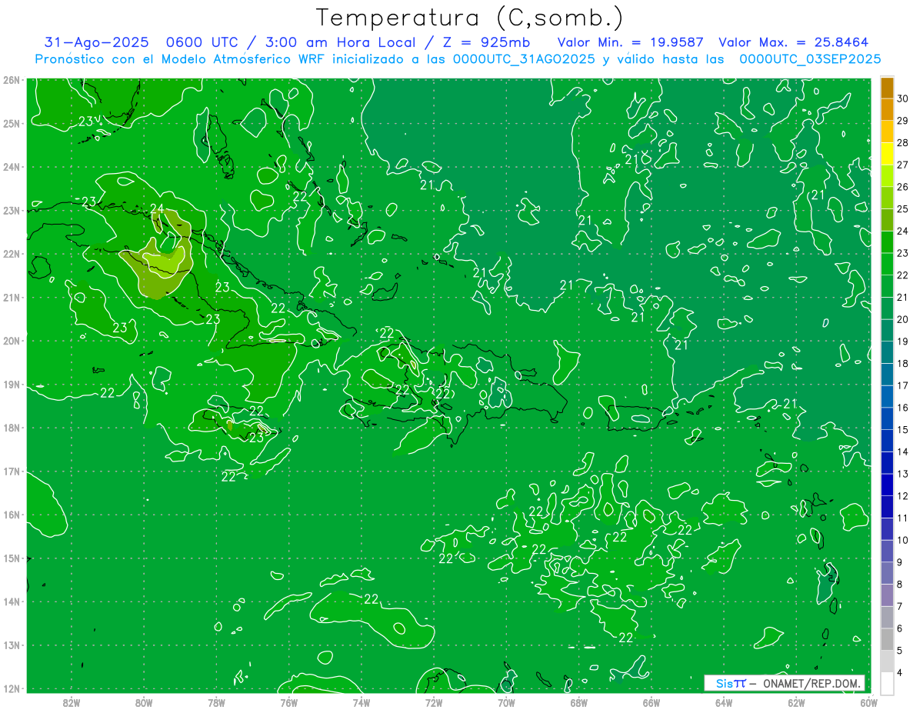Screen dimensions: 923x713
Task: Select the date text '31-Ago-2025'
Action: pyautogui.click(x=96, y=43)
